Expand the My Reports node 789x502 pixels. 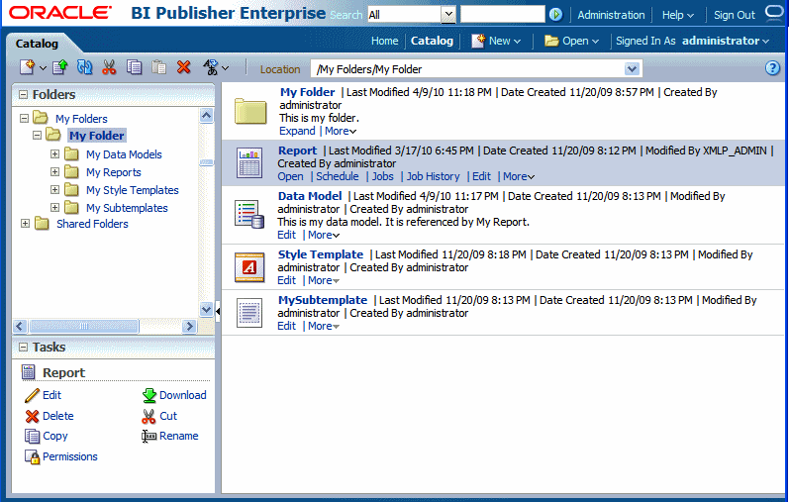click(54, 171)
